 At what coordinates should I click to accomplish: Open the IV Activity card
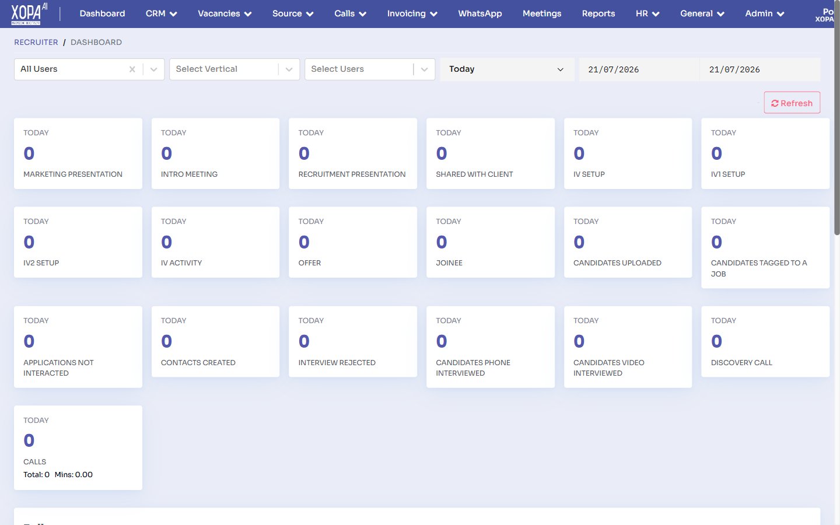216,242
